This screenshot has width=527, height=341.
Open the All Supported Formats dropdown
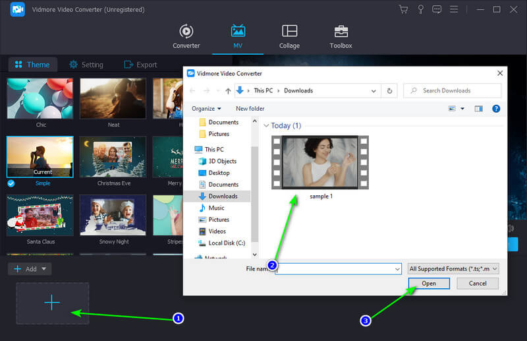point(453,268)
